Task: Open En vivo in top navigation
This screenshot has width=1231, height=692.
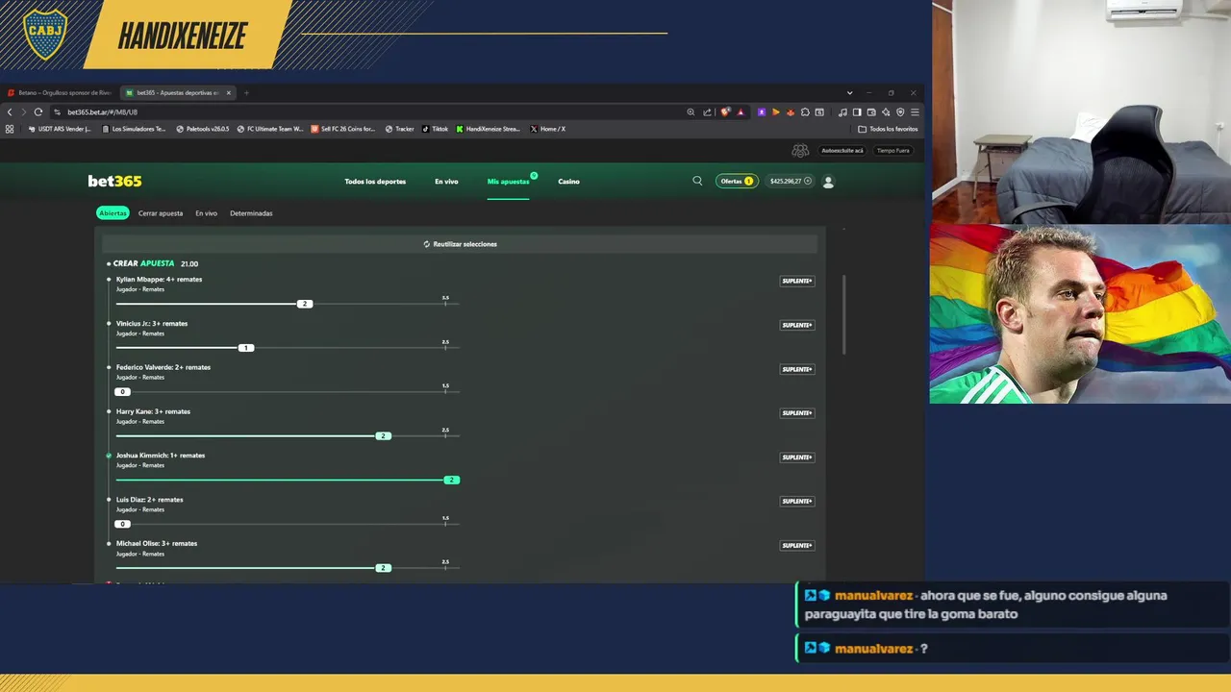Action: (x=446, y=182)
